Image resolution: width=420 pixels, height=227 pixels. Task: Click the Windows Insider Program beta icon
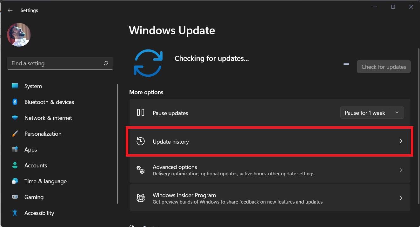pos(140,198)
